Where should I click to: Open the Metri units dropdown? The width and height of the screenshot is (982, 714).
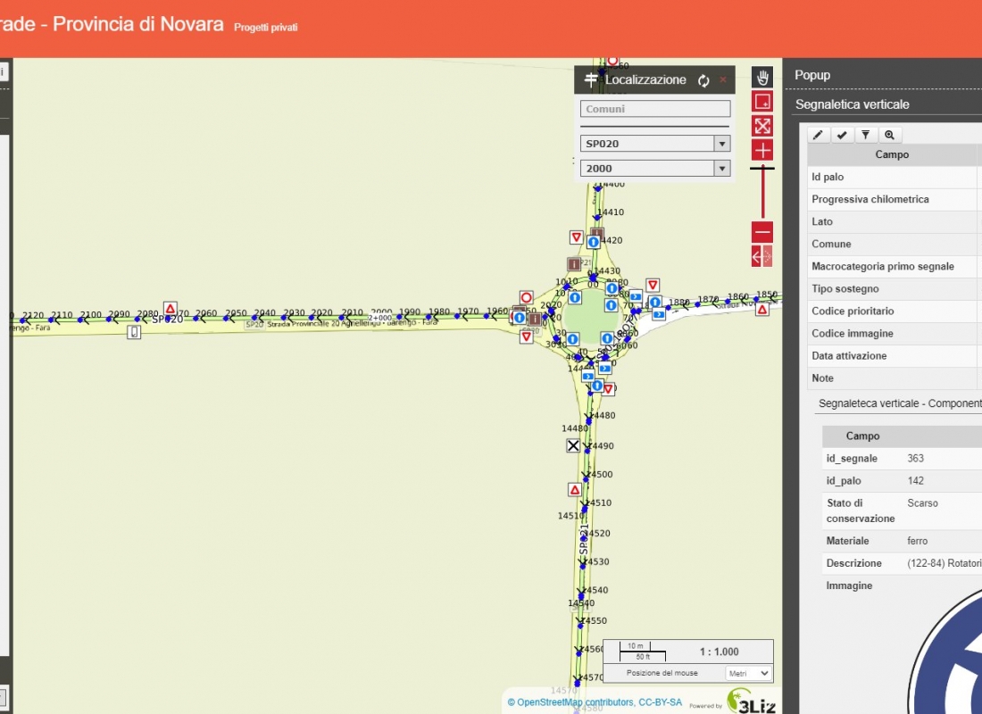(x=749, y=673)
